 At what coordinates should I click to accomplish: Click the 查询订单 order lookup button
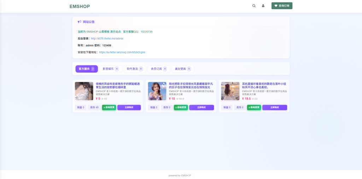pyautogui.click(x=282, y=6)
